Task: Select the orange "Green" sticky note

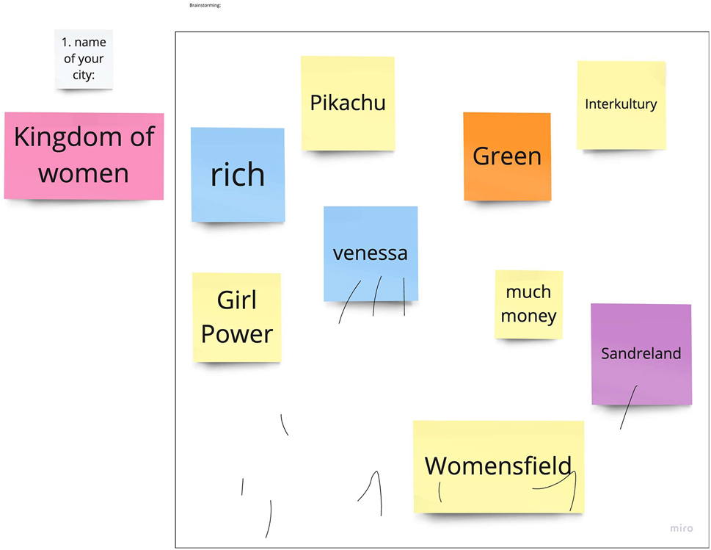Action: (506, 156)
